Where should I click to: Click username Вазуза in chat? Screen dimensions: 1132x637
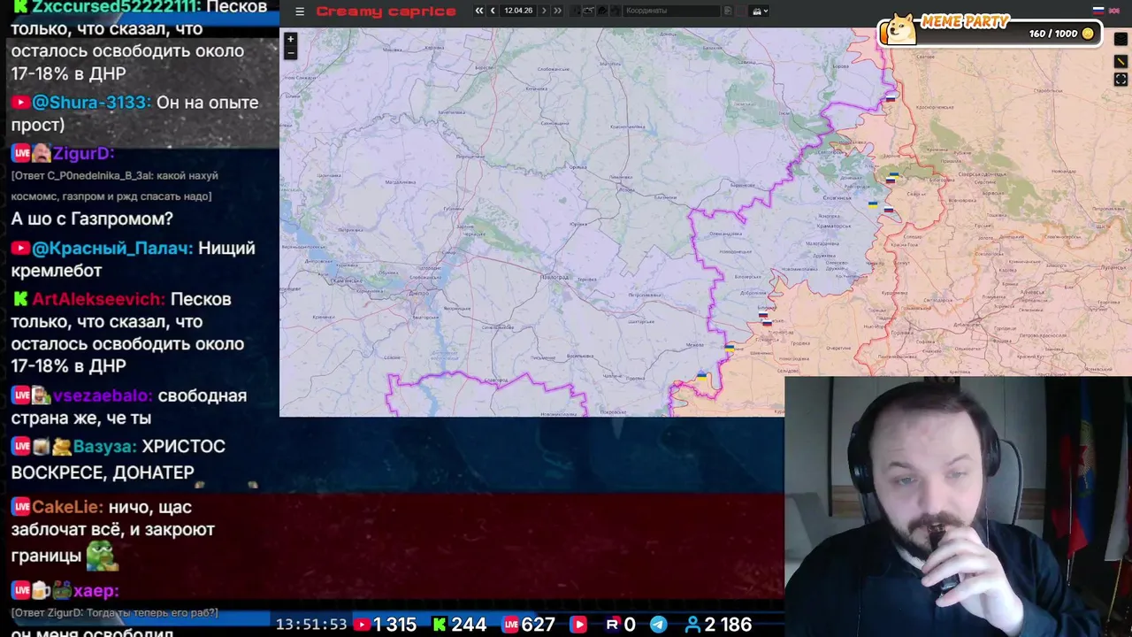(105, 447)
